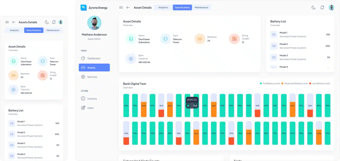Click the back arrow beside Asset Details
Image resolution: width=340 pixels, height=161 pixels.
point(128,8)
